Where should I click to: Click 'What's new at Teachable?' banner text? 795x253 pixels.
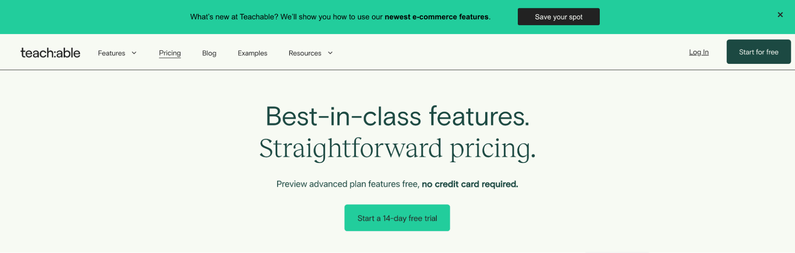point(234,17)
